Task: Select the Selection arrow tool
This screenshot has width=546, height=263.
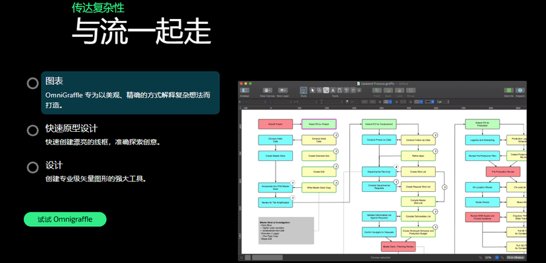Action: pos(313,90)
